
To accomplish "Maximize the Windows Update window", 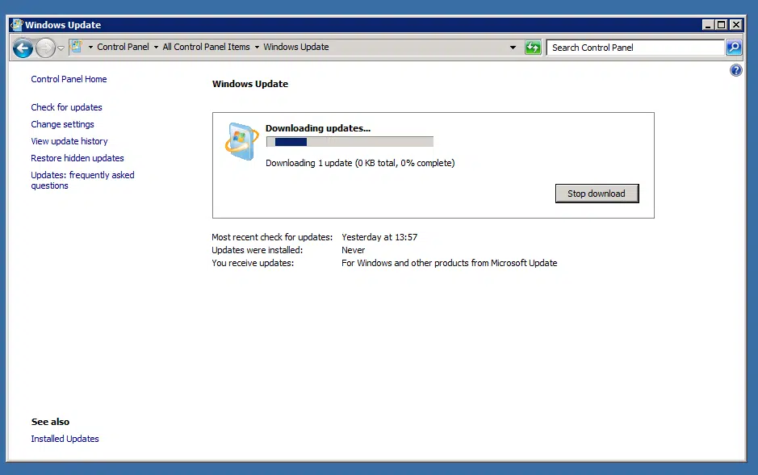I will (721, 25).
